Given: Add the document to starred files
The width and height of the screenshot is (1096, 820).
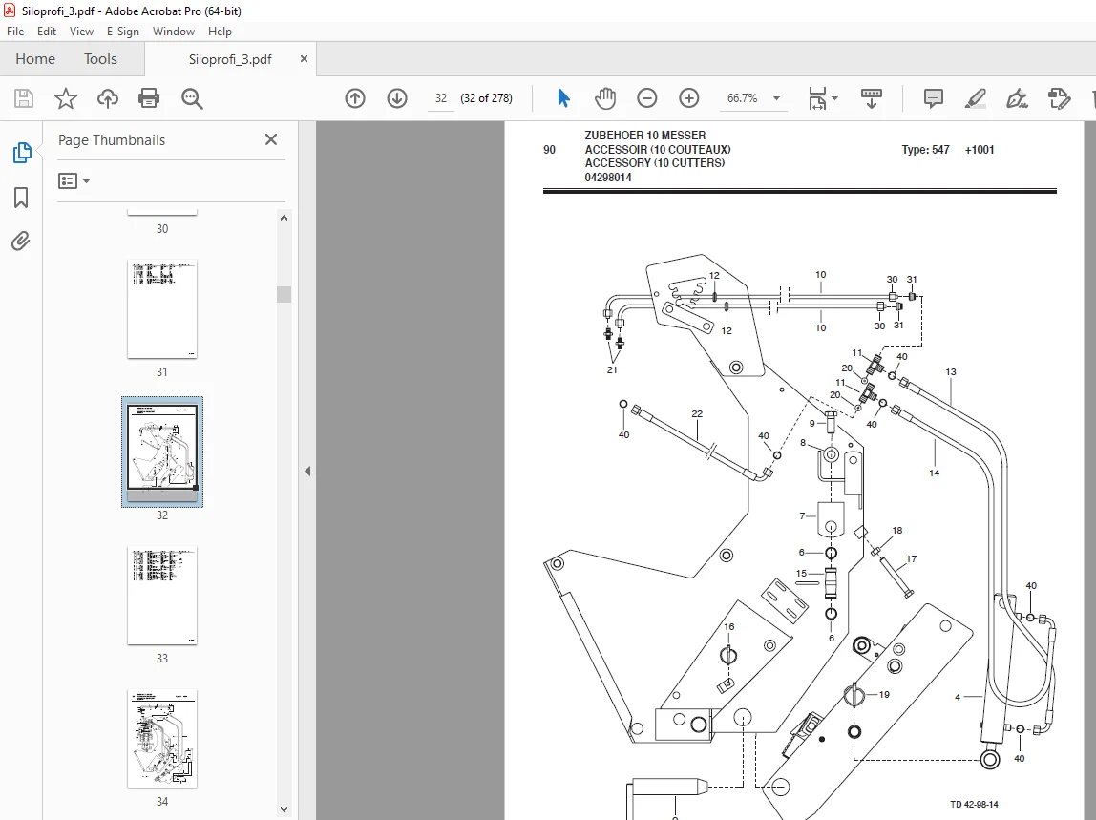Looking at the screenshot, I should point(66,98).
